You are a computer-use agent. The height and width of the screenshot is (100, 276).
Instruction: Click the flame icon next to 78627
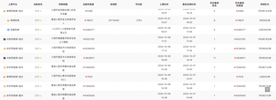tap(85, 21)
